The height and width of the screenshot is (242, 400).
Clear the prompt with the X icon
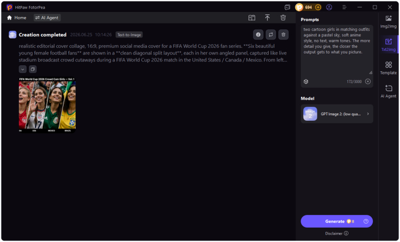368,81
